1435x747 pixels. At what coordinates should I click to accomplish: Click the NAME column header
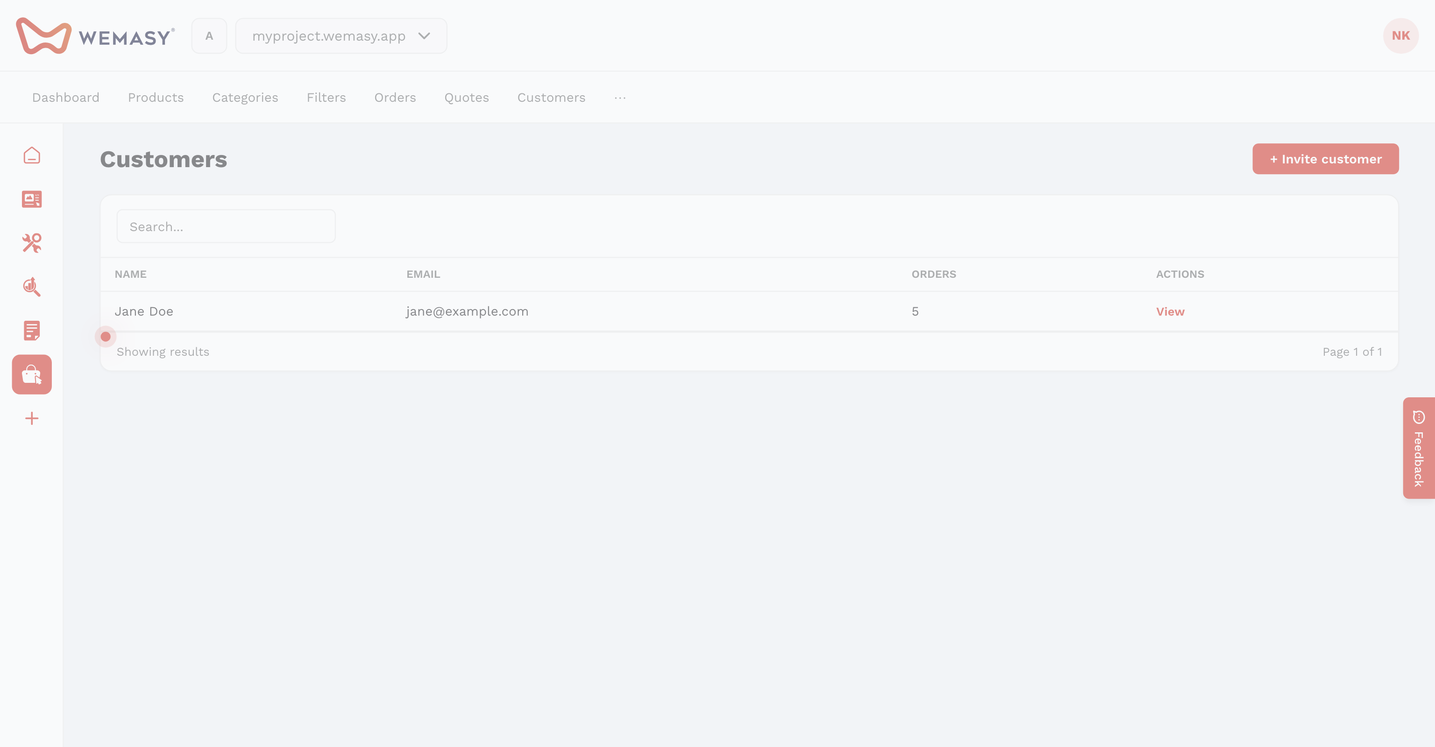[131, 275]
